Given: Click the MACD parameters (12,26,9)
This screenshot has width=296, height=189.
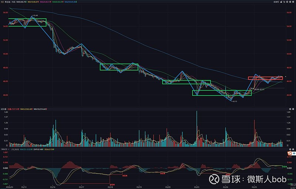Looking at the screenshot, I should 15,149.
